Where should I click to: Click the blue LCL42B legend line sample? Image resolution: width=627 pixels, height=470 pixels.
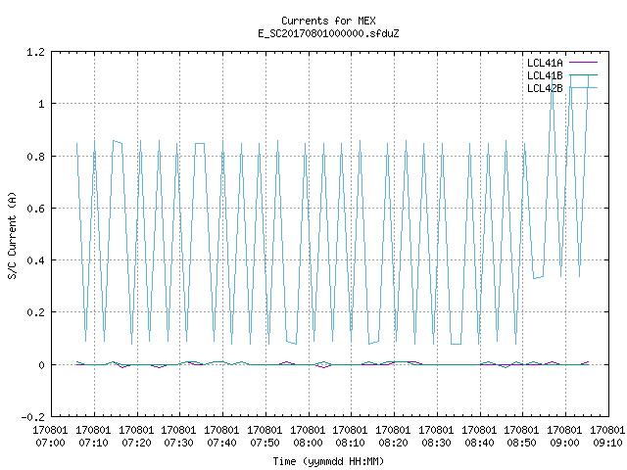[583, 87]
